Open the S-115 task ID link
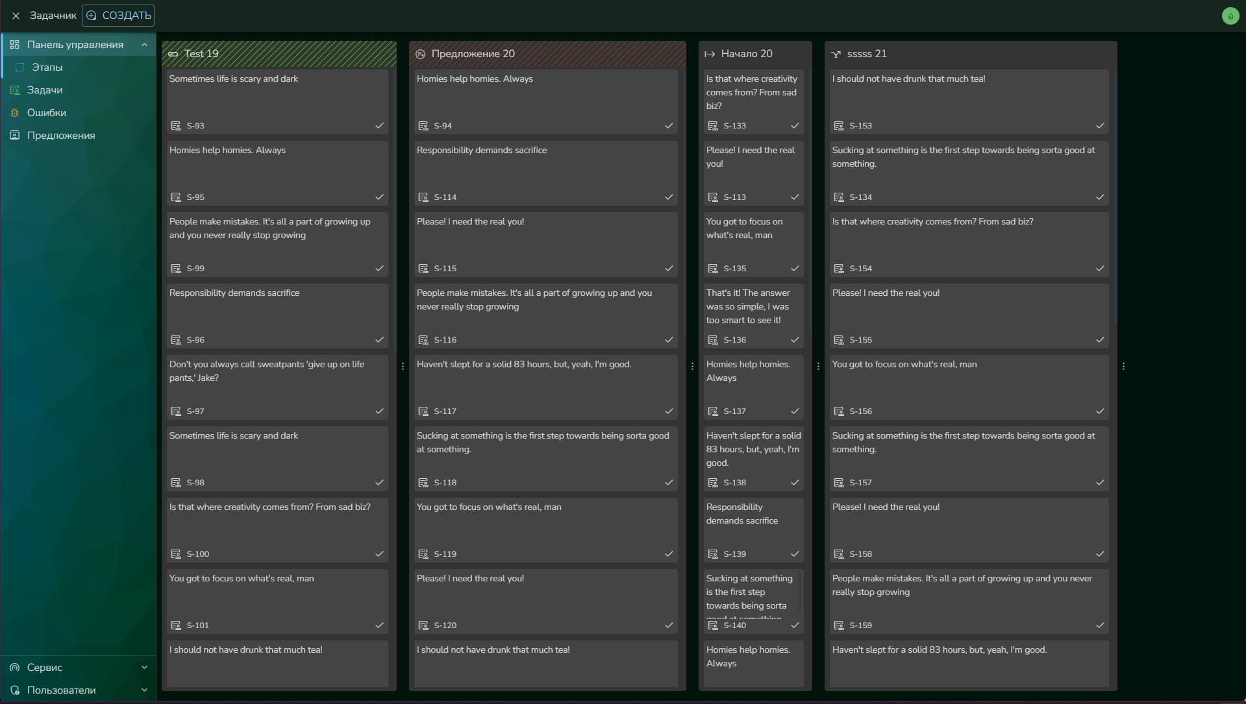This screenshot has height=704, width=1246. pyautogui.click(x=445, y=269)
